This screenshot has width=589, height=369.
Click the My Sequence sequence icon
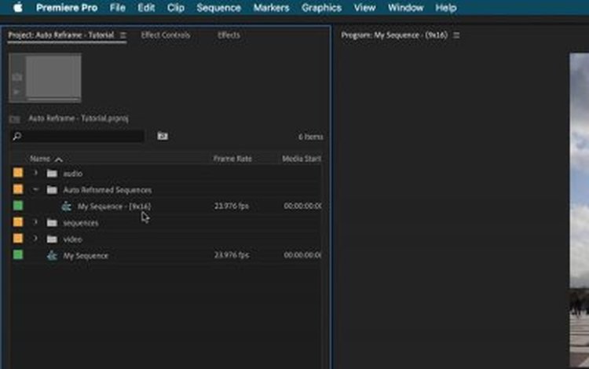pos(52,256)
